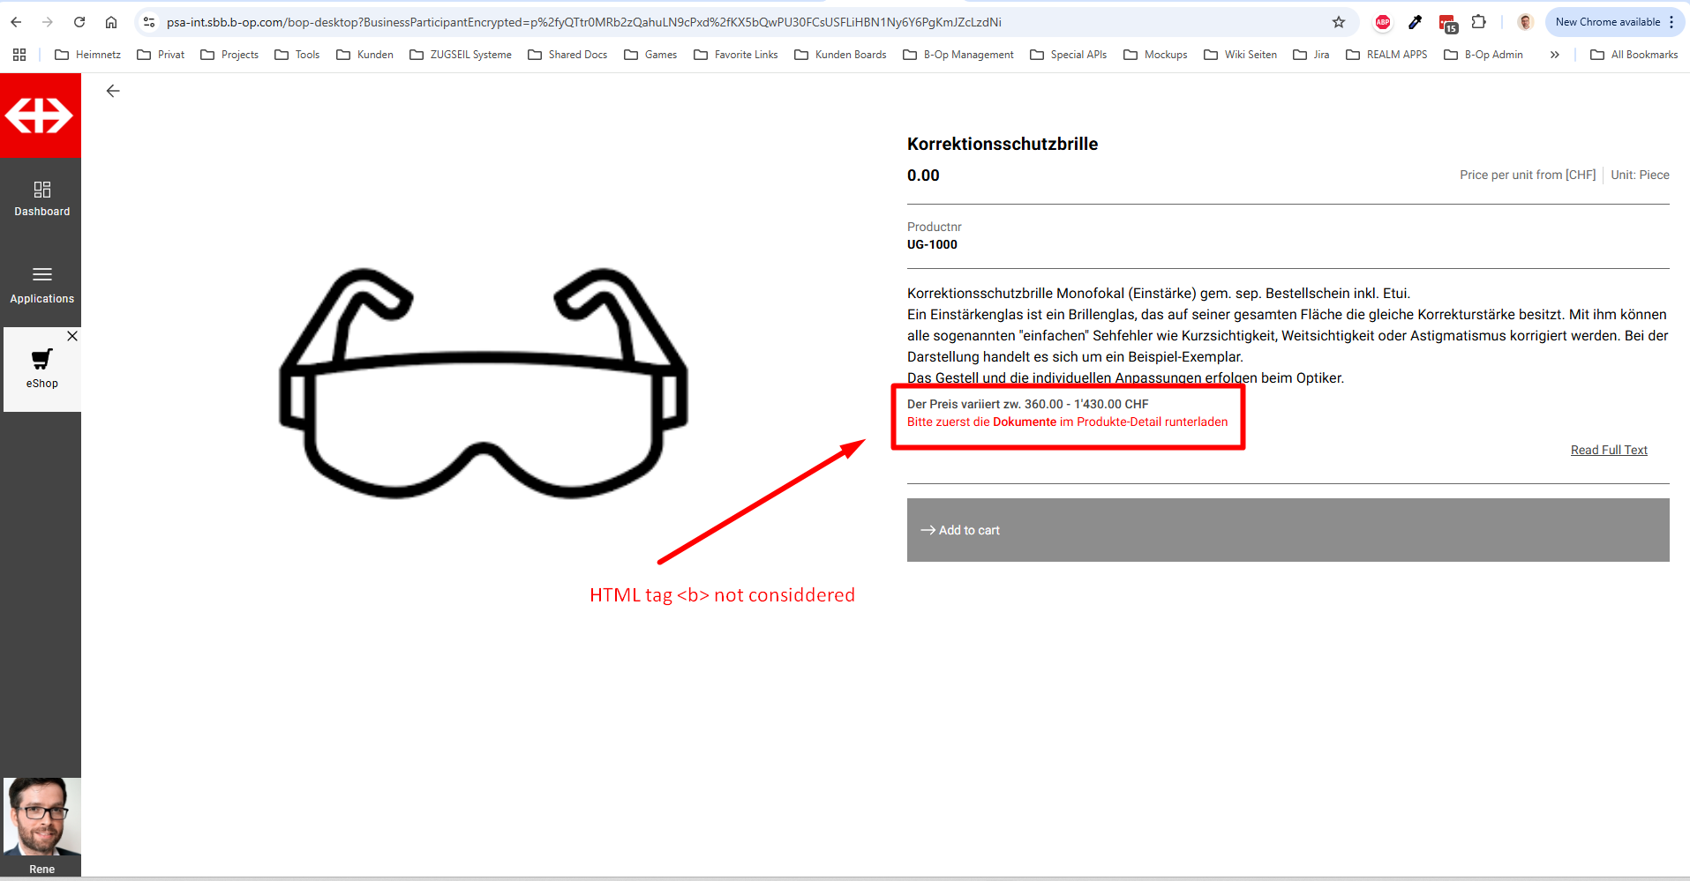Viewport: 1690px width, 881px height.
Task: Go back using the page back arrow
Action: (x=113, y=91)
